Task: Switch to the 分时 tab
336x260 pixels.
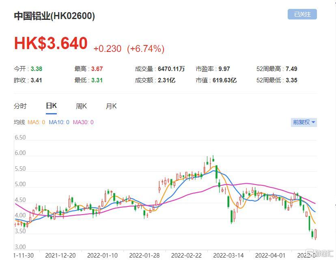Action: coord(20,106)
